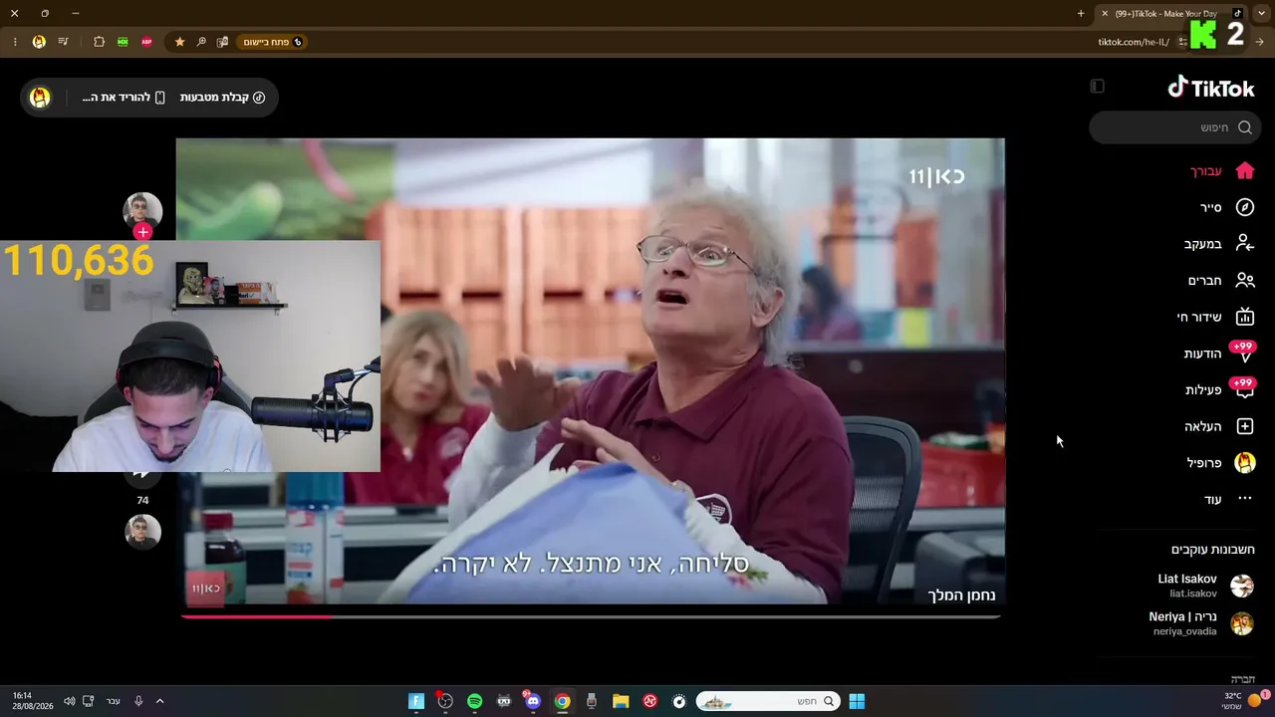Screen dimensions: 1275x717
Task: Click the TikTok search field (חיפוש)
Action: (1175, 127)
